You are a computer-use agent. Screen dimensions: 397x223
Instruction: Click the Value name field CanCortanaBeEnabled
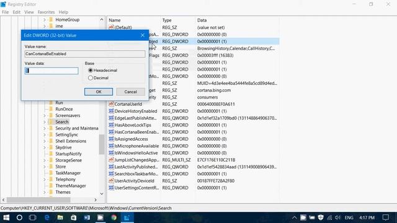[85, 54]
